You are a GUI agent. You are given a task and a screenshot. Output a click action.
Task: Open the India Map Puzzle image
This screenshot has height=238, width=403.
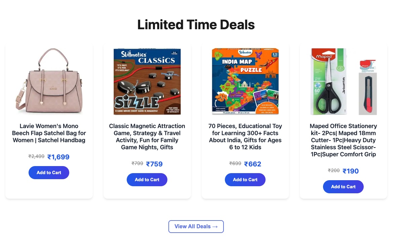pos(245,82)
